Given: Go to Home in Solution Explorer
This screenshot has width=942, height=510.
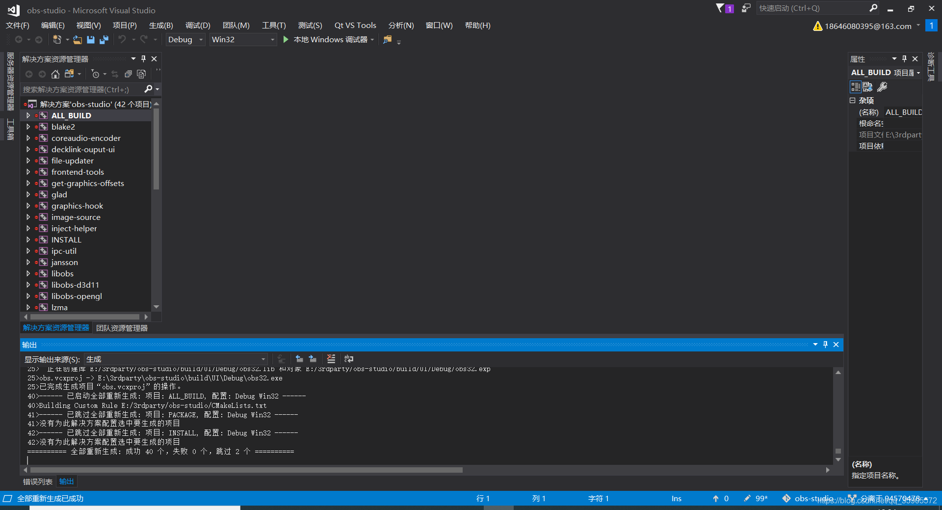Looking at the screenshot, I should coord(55,74).
